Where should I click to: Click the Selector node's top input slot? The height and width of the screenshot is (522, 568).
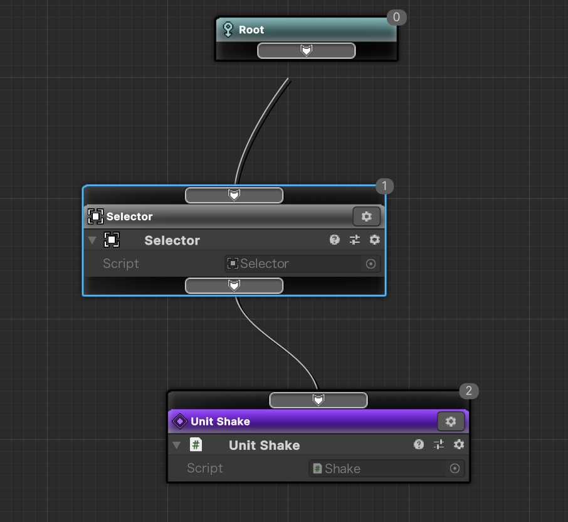coord(234,195)
